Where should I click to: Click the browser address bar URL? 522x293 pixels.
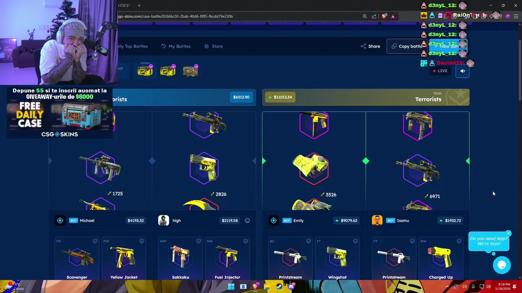click(175, 16)
